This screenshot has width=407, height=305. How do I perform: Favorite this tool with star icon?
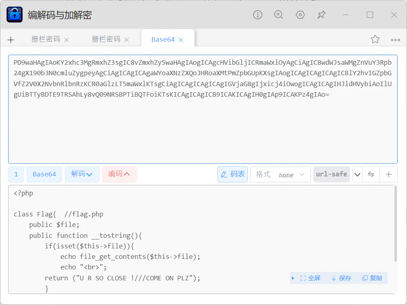[375, 39]
